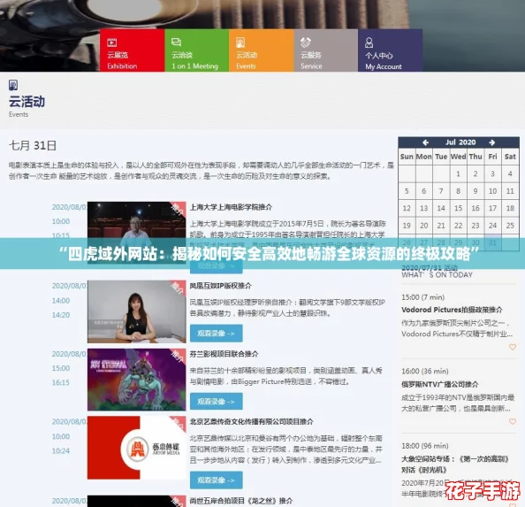Go to next month in calendar
The image size is (525, 507).
coord(491,142)
